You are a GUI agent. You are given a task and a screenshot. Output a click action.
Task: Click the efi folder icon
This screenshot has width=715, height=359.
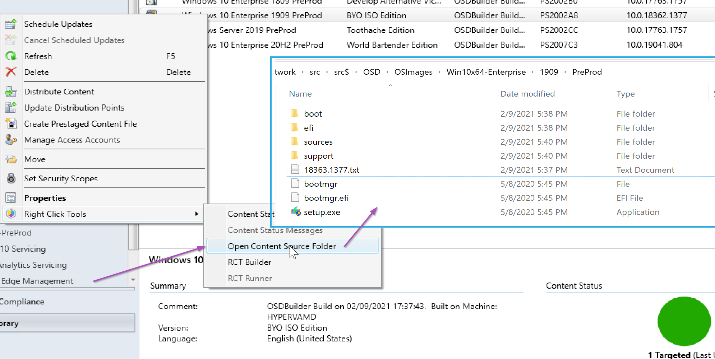tap(295, 127)
